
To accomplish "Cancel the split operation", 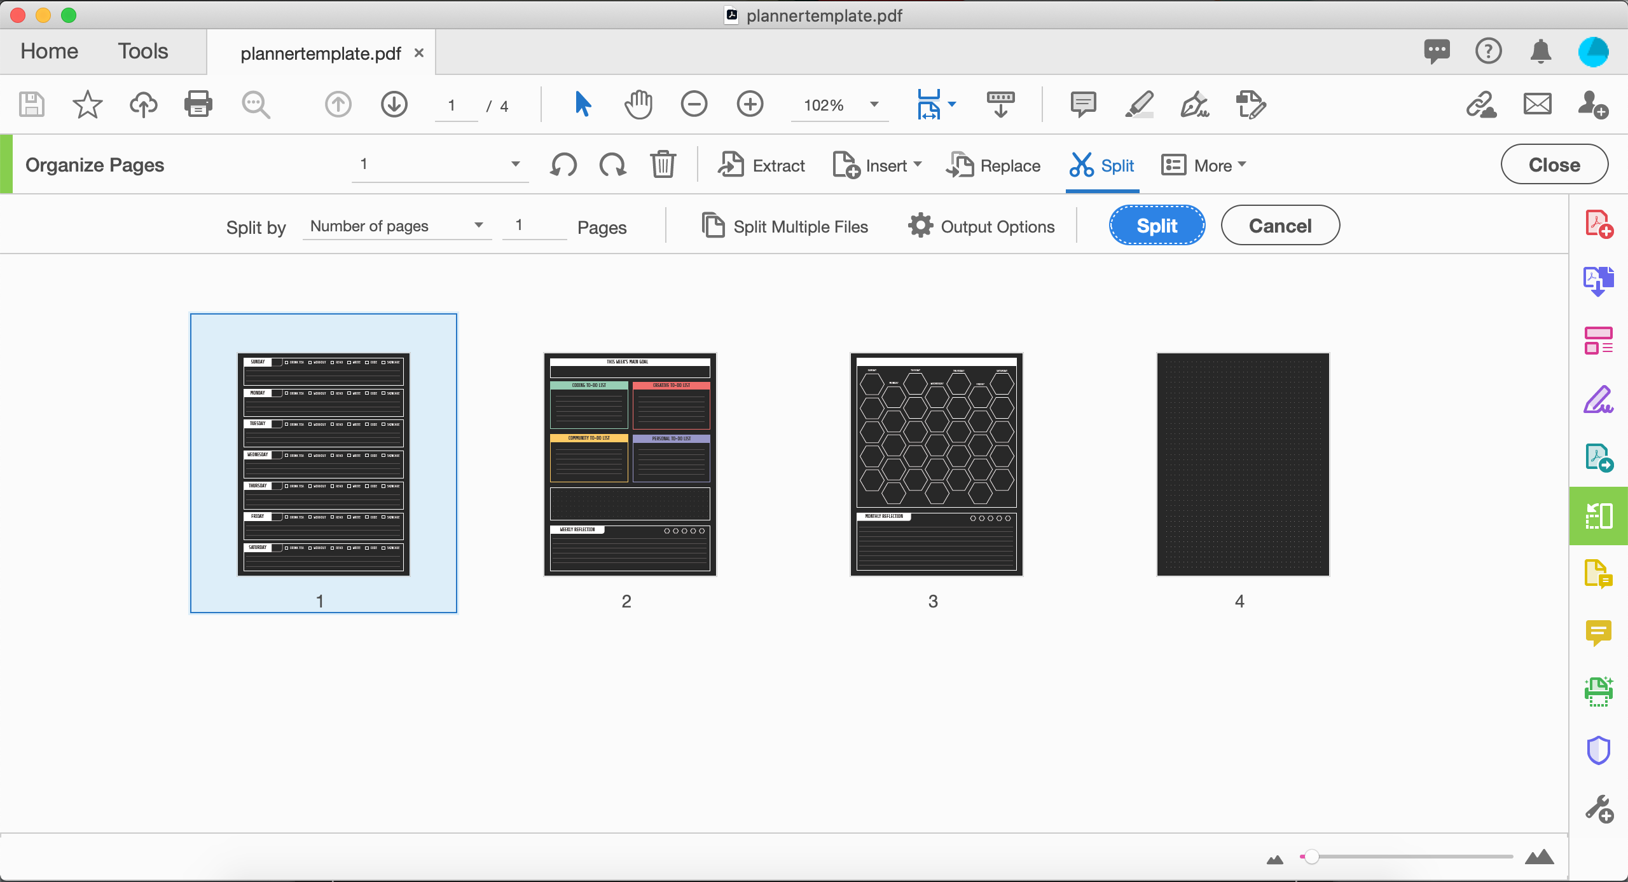I will pos(1280,226).
